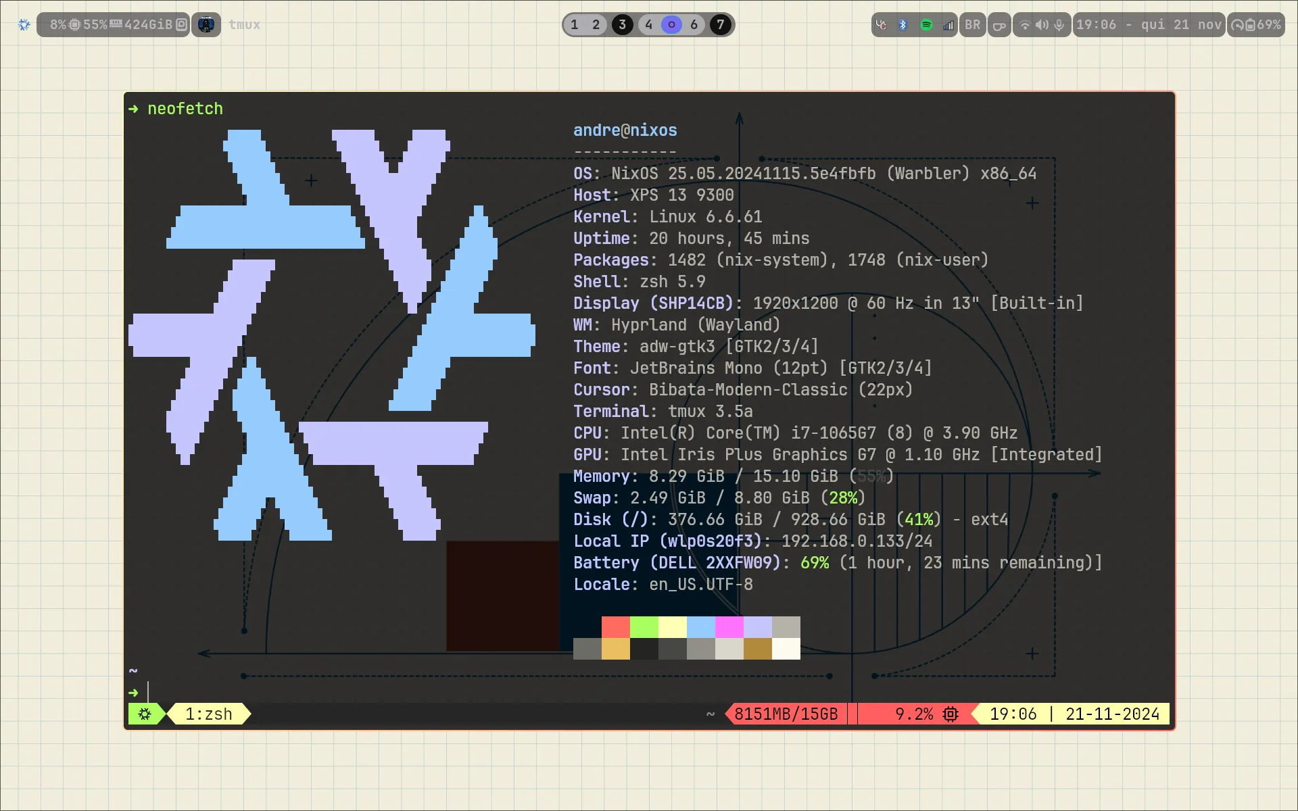Click the light blue color swatch in palette
The image size is (1298, 811).
pos(701,627)
